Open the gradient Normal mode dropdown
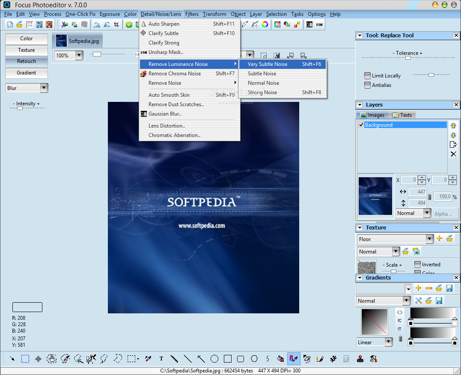This screenshot has width=461, height=375. pyautogui.click(x=406, y=301)
